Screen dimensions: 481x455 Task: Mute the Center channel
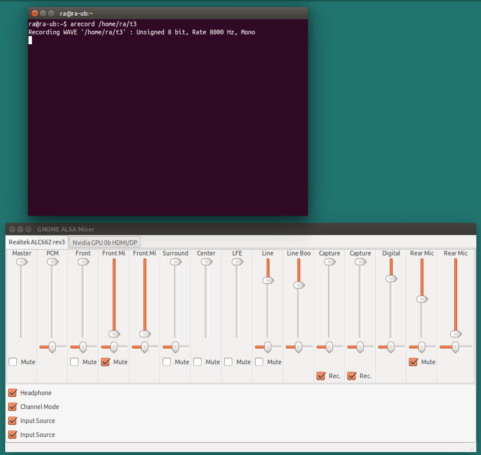pyautogui.click(x=197, y=362)
